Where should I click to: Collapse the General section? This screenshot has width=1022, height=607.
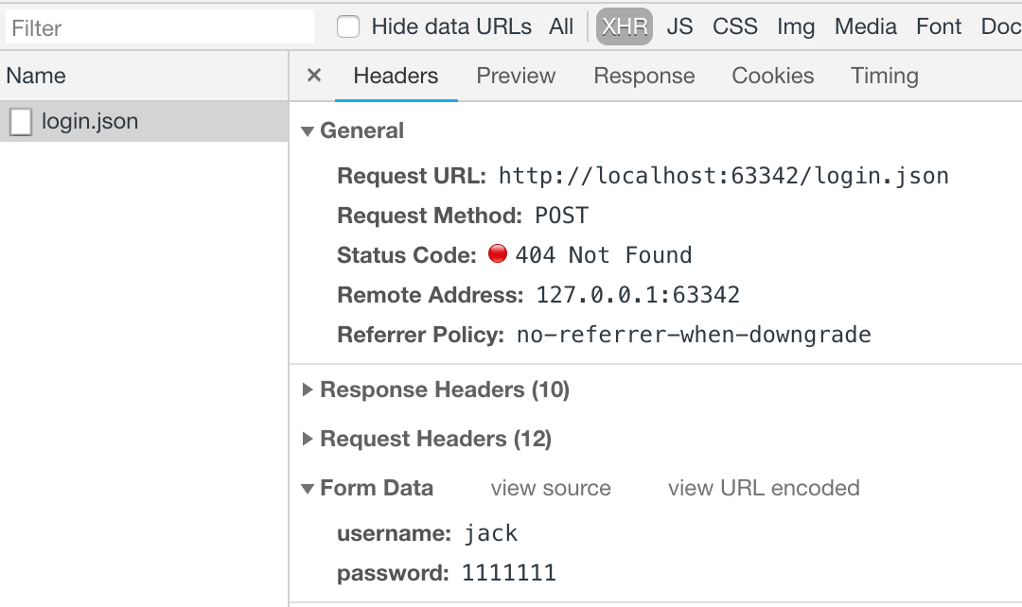(x=308, y=131)
